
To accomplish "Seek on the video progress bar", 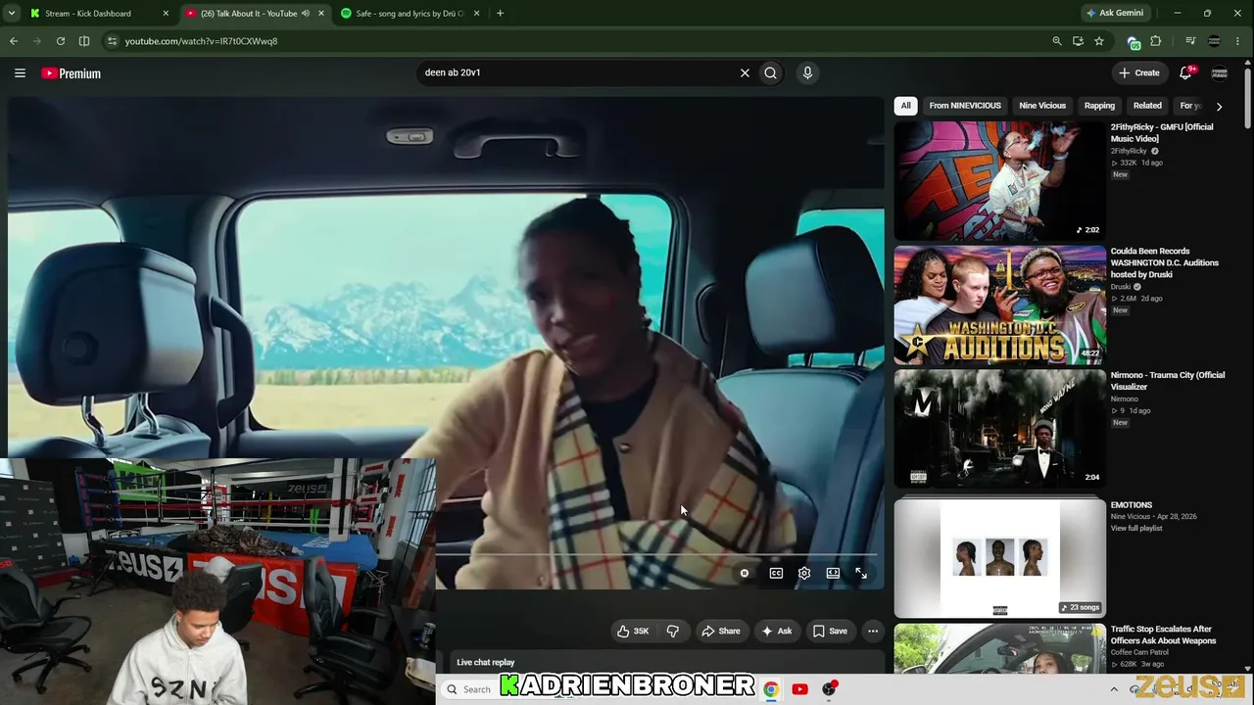I will pyautogui.click(x=656, y=554).
